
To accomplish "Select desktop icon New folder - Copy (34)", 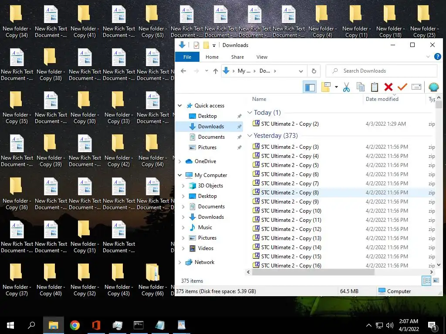I will click(x=17, y=21).
